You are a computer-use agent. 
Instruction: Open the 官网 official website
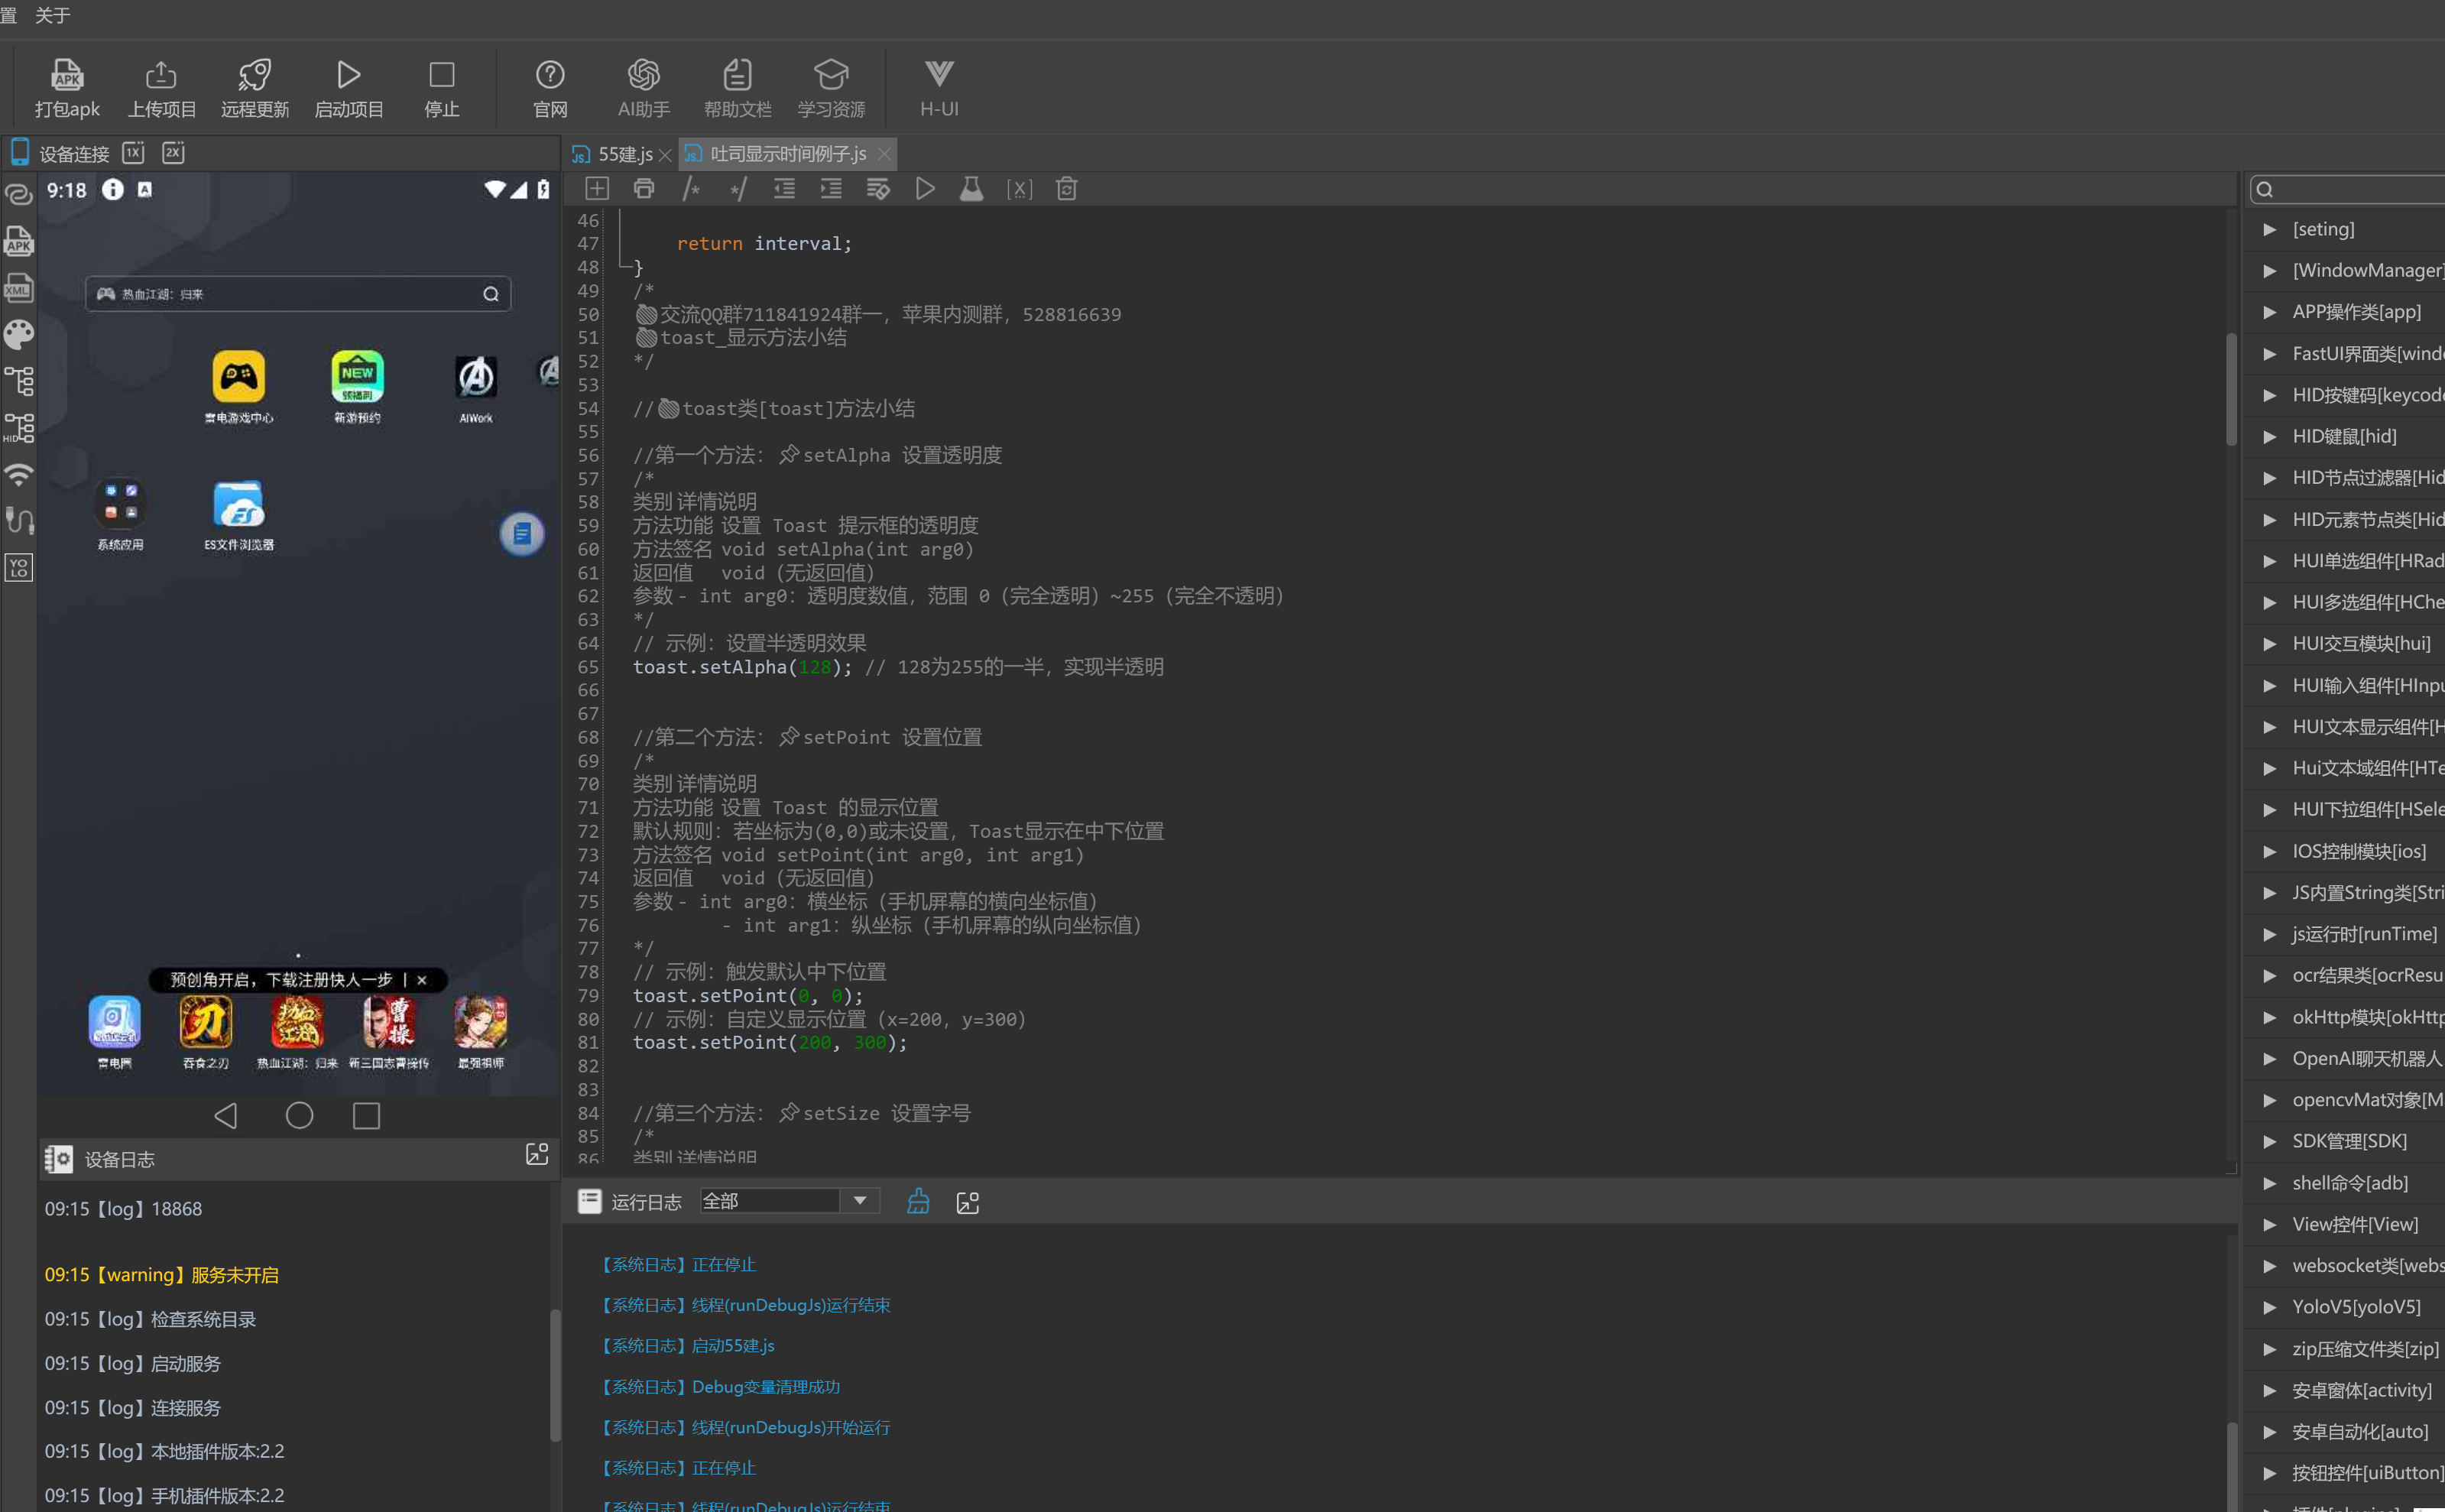[x=550, y=88]
